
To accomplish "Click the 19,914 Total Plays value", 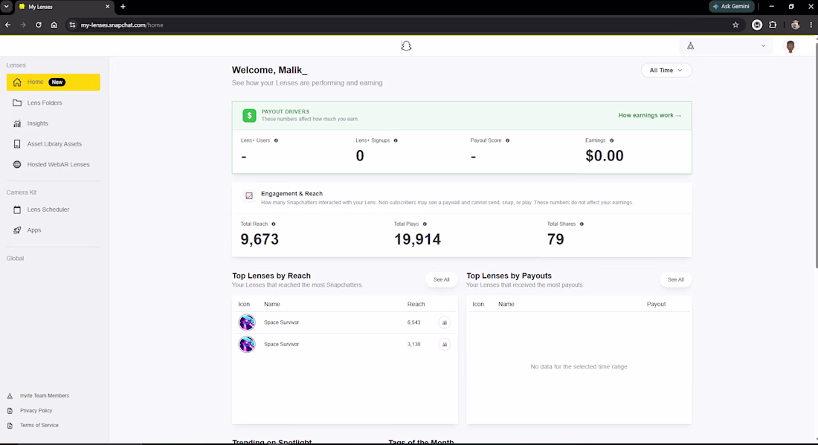I will pos(417,239).
